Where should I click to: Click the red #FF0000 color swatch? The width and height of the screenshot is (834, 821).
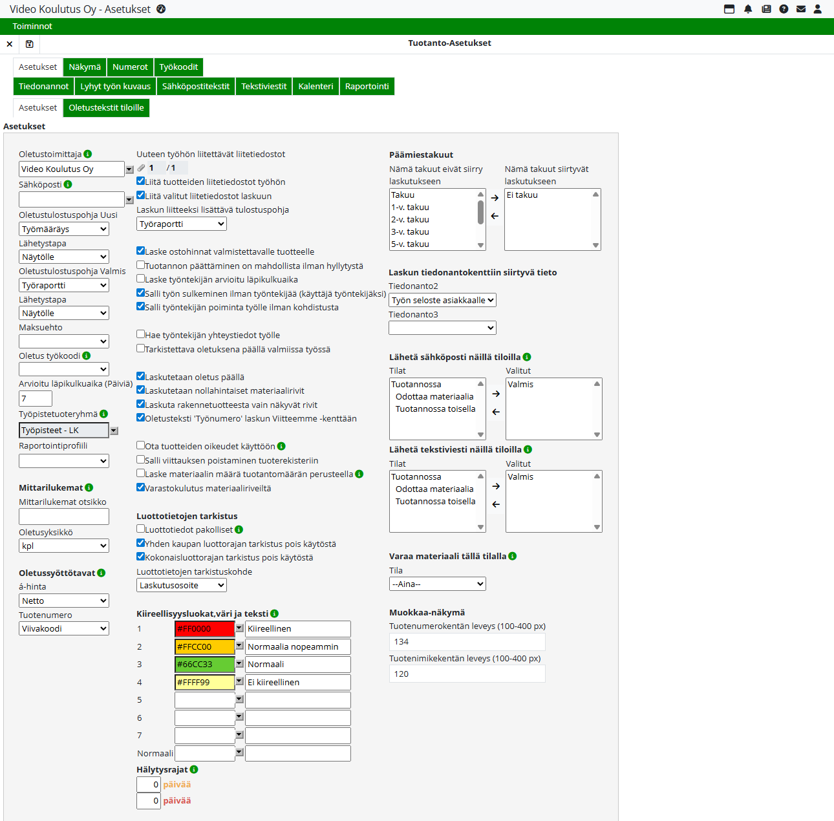coord(204,628)
